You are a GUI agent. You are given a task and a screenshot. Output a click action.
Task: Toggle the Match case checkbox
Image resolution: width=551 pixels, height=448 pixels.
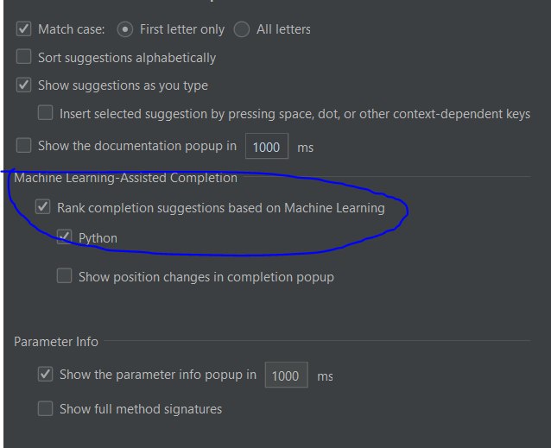click(x=24, y=29)
